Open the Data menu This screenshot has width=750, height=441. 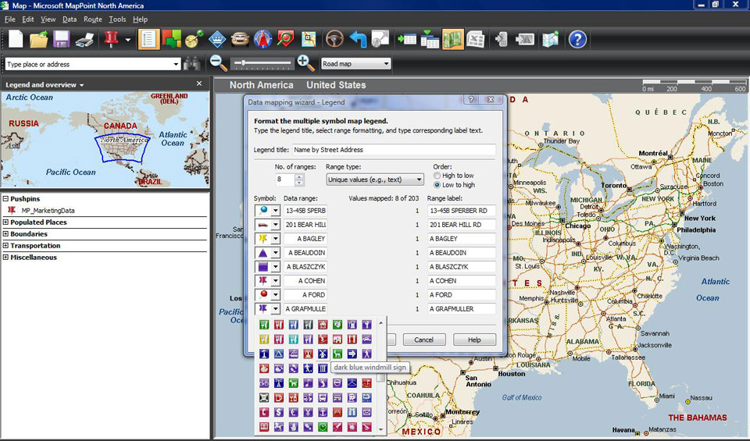coord(70,19)
